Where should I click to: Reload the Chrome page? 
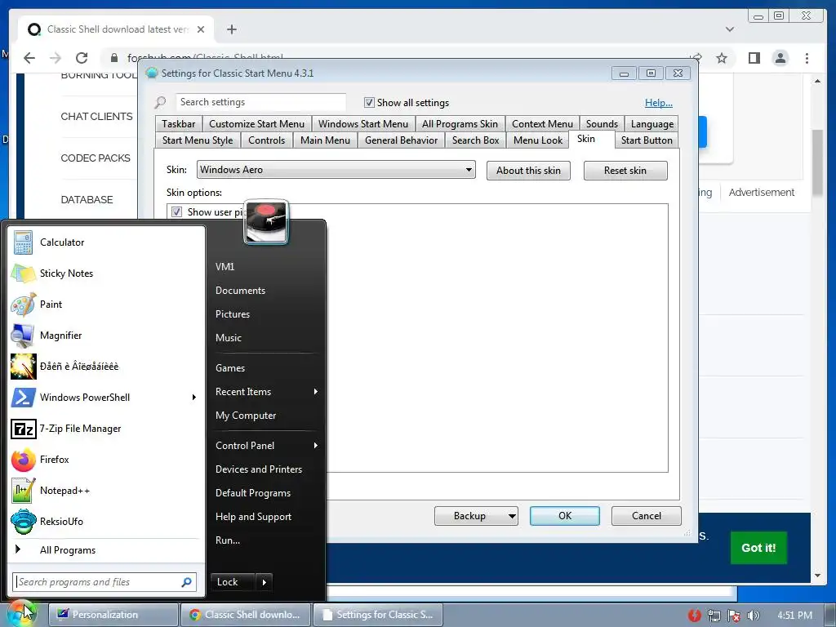[x=82, y=58]
